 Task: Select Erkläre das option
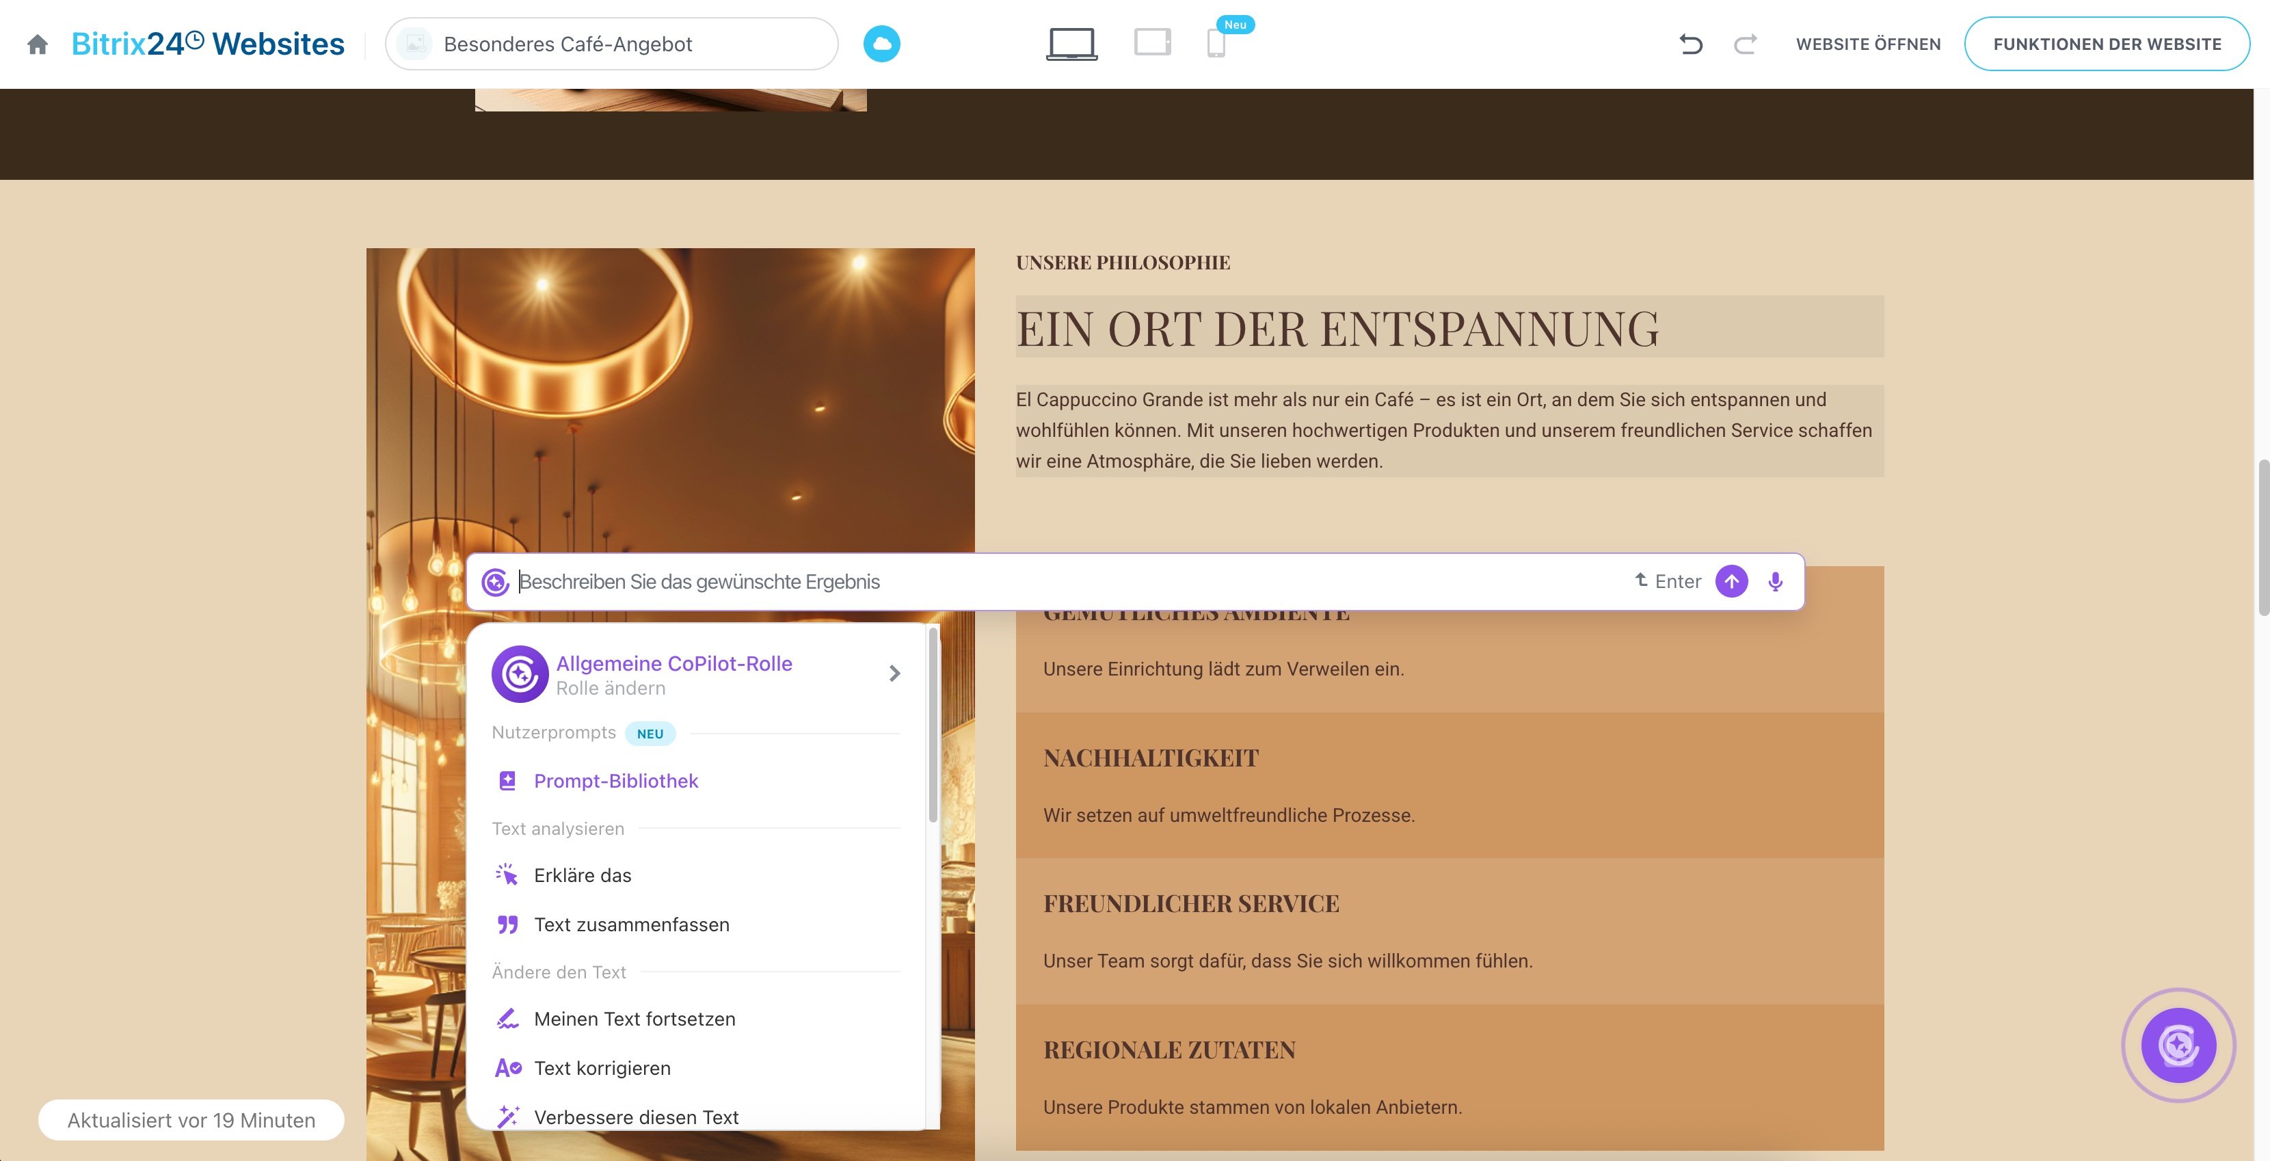point(582,875)
